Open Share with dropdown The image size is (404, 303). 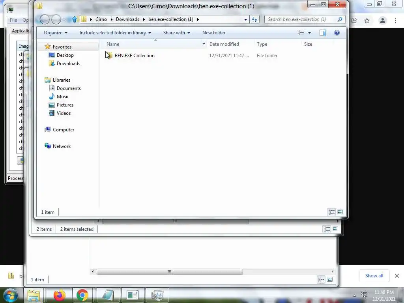[x=177, y=33]
